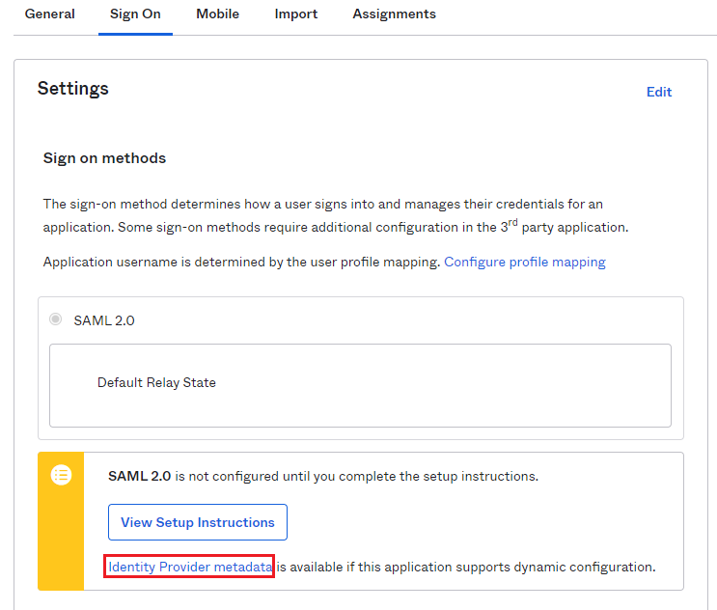717x610 pixels.
Task: Click the Application username sentence text
Action: point(241,263)
